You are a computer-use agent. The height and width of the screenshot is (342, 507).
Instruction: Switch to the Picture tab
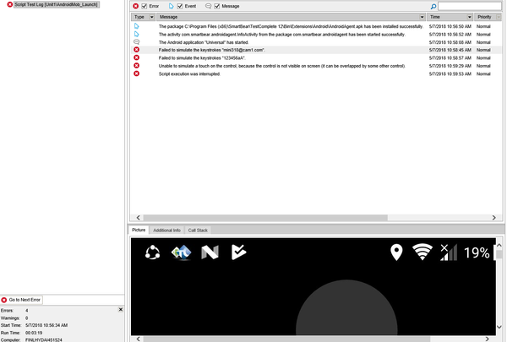tap(139, 230)
